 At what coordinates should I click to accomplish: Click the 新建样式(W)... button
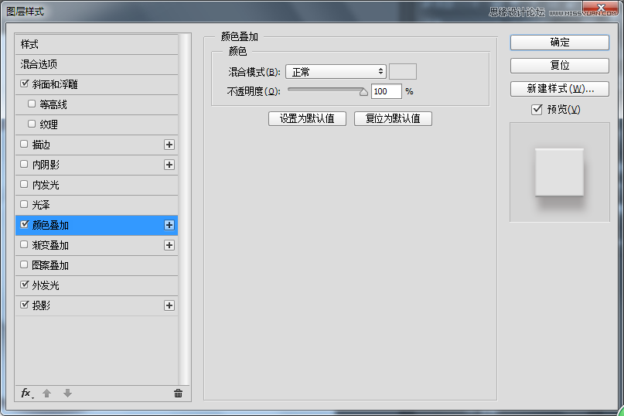[x=560, y=89]
